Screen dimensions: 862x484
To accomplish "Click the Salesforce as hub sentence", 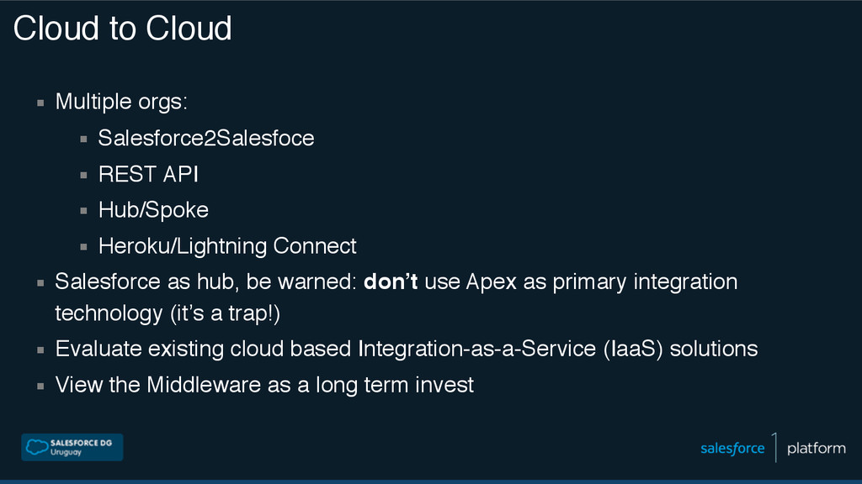I will [x=396, y=297].
